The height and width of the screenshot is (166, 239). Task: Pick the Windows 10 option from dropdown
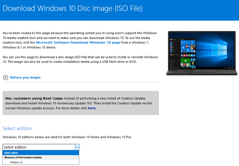pos(41,162)
